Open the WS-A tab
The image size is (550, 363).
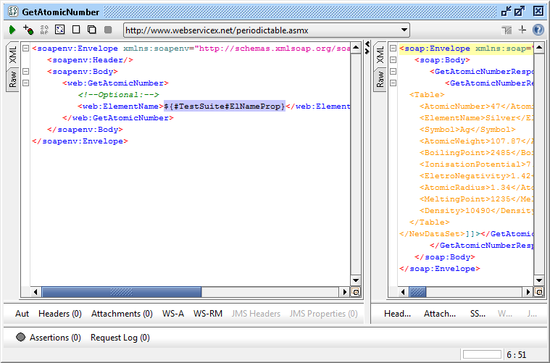[173, 314]
